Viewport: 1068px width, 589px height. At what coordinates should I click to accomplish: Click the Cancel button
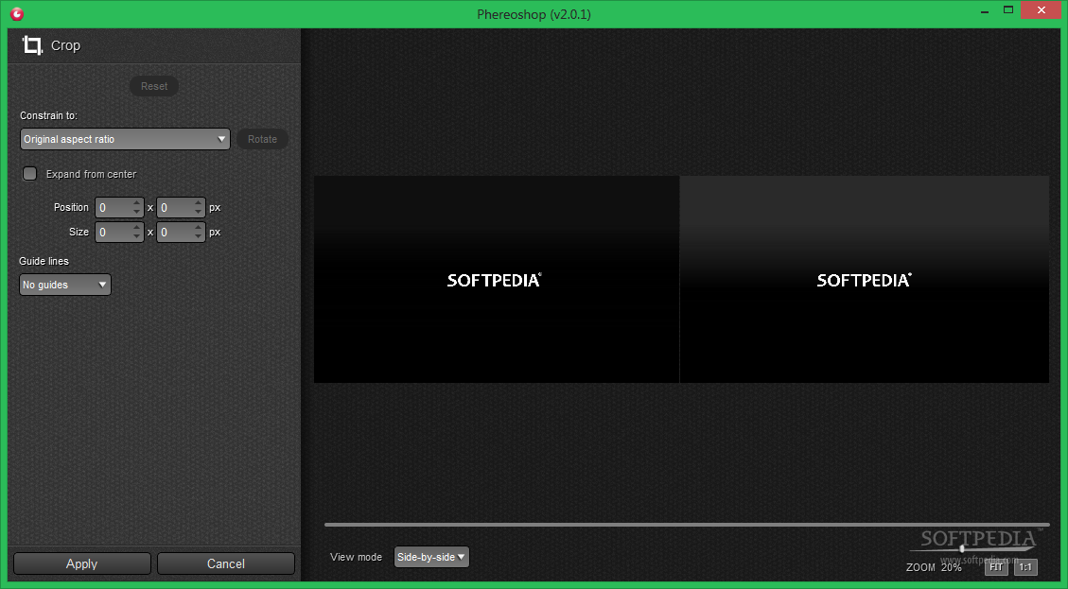point(225,563)
